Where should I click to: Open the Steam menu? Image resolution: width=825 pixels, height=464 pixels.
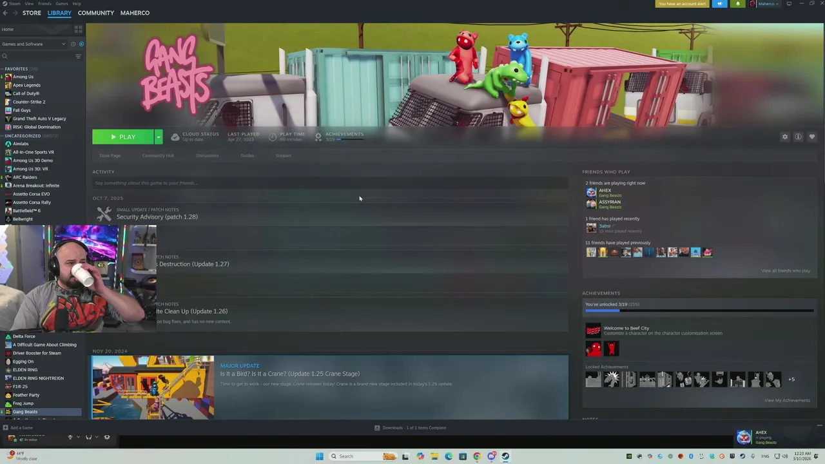pyautogui.click(x=10, y=3)
